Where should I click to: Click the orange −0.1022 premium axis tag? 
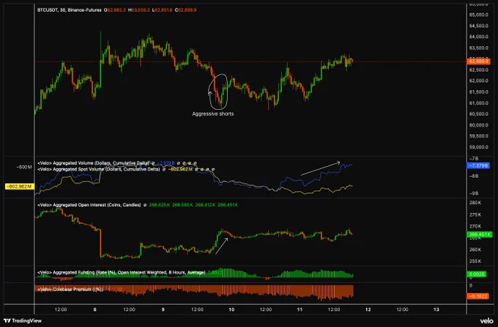(477, 296)
